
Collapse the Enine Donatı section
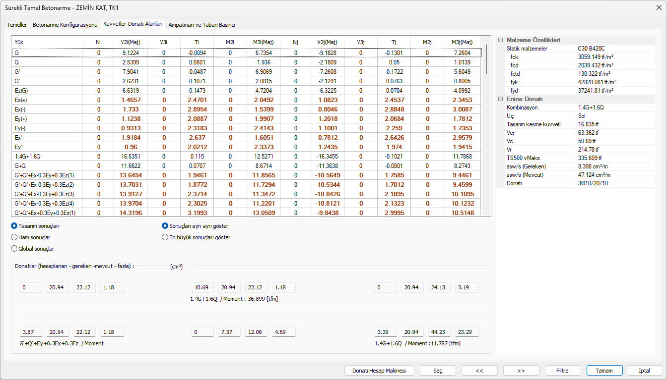coord(500,99)
